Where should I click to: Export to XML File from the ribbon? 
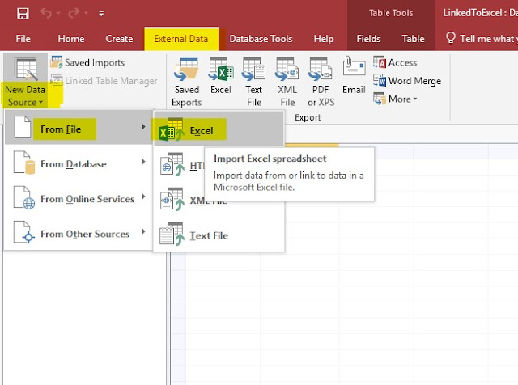pyautogui.click(x=287, y=82)
